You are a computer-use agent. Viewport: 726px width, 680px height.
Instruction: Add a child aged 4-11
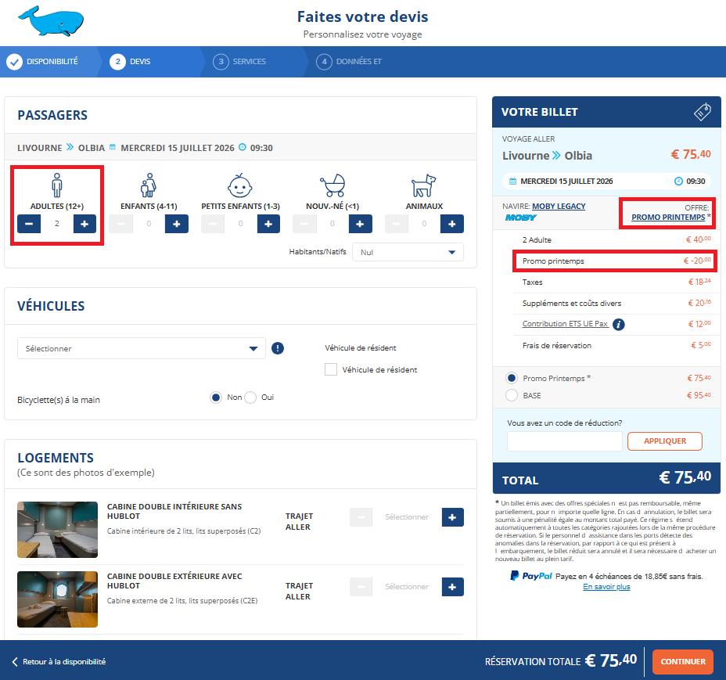click(x=176, y=224)
